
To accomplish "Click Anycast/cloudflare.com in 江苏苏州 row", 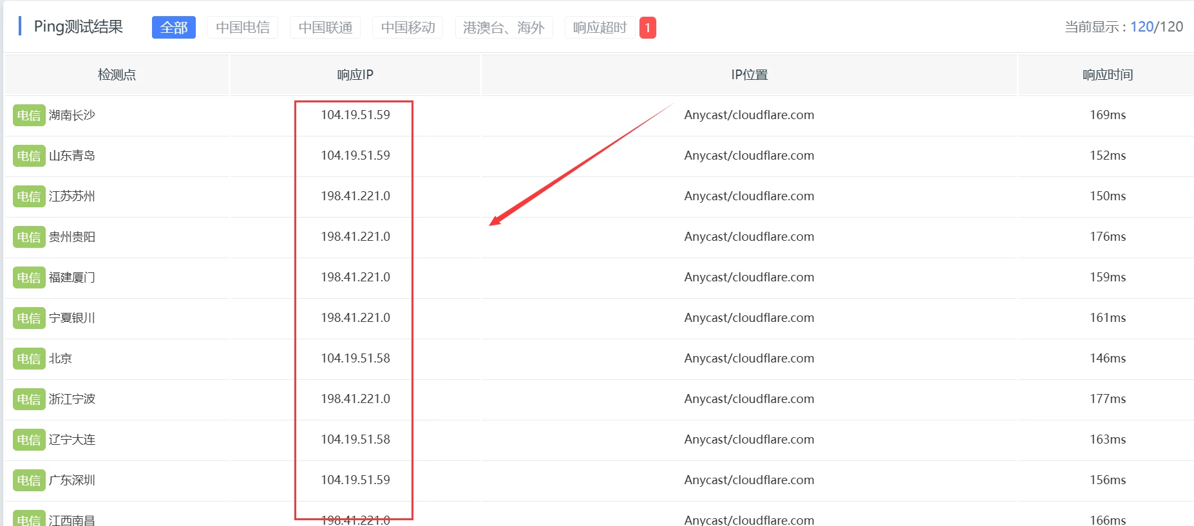I will point(749,196).
